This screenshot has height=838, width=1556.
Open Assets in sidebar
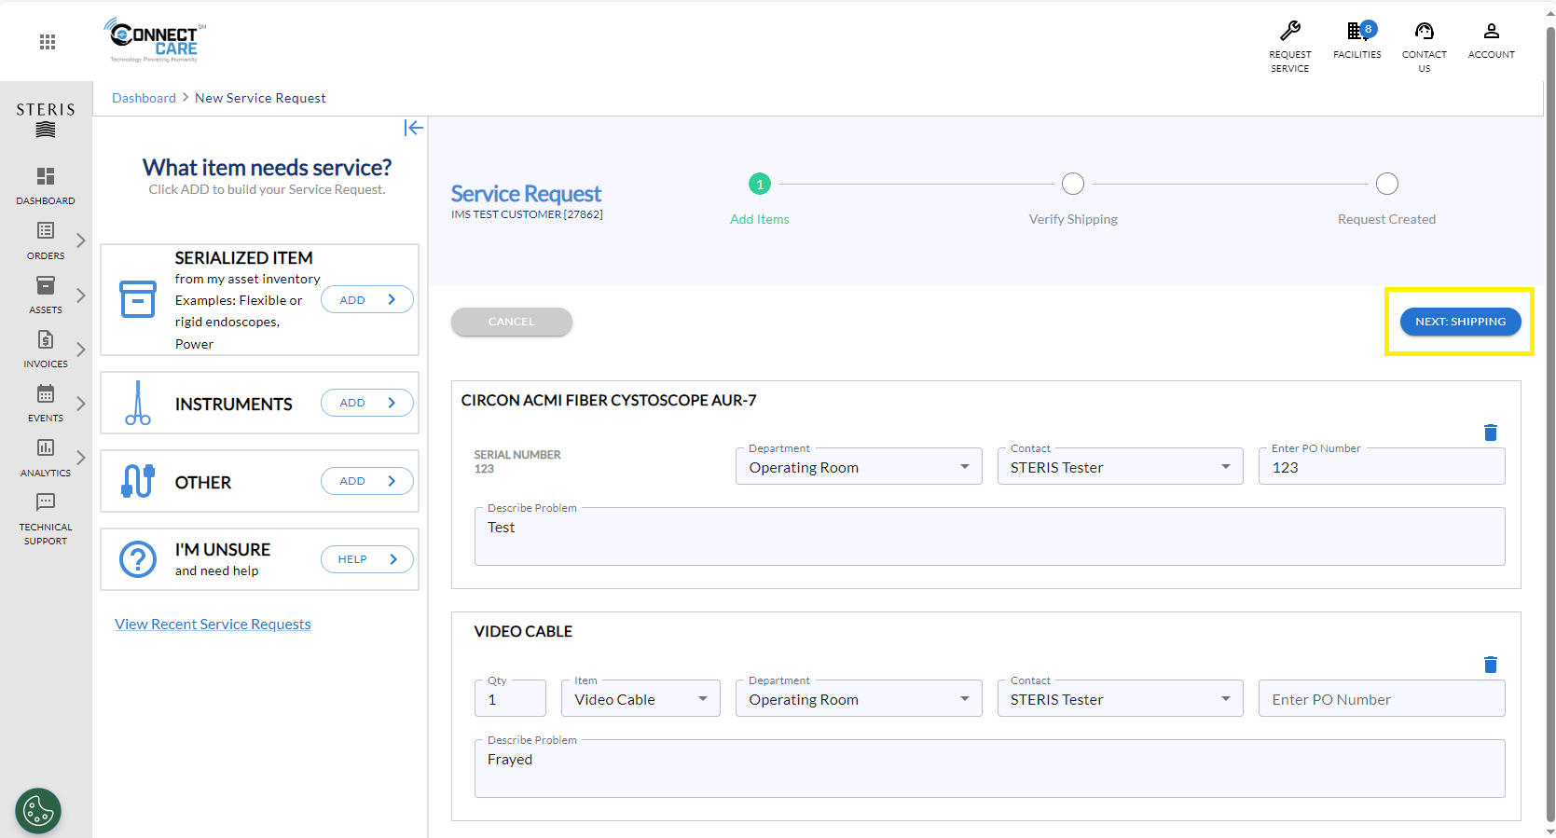[x=46, y=295]
